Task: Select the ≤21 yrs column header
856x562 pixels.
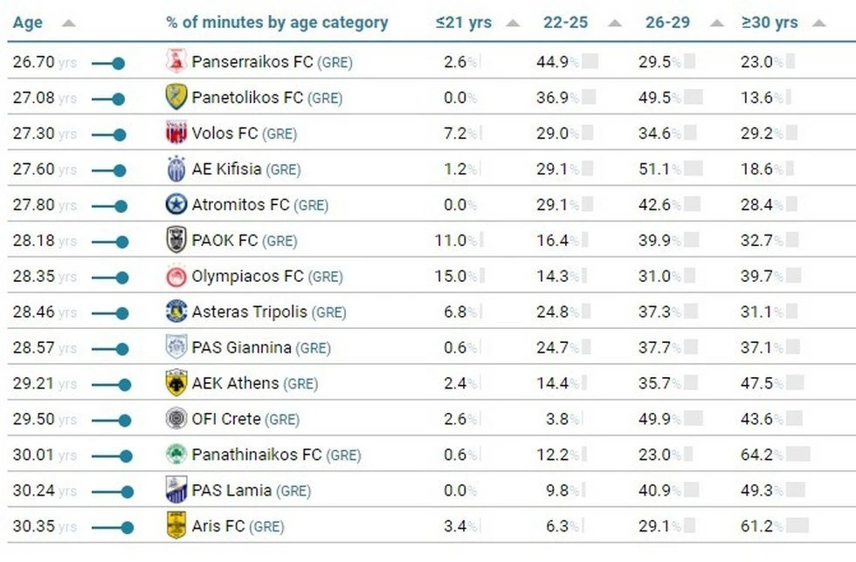Action: tap(464, 22)
